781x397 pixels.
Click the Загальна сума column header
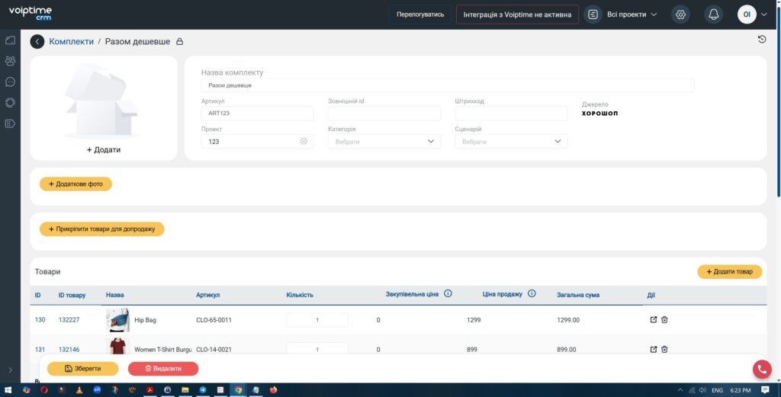[x=578, y=295]
